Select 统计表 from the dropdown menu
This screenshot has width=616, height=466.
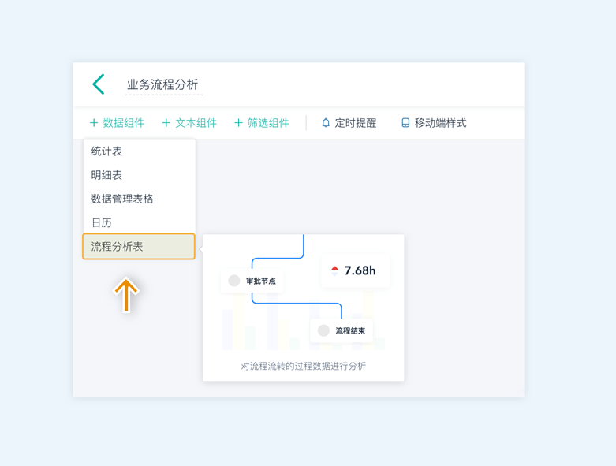(107, 151)
